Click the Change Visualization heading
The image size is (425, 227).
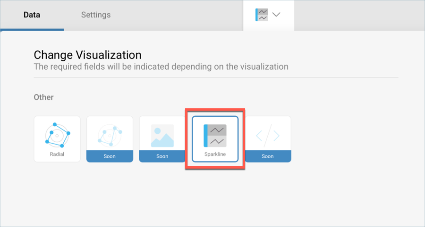(87, 55)
